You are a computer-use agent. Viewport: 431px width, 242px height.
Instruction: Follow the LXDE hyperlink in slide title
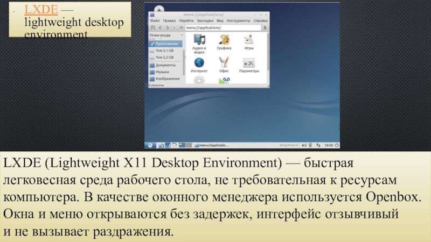[x=41, y=9]
